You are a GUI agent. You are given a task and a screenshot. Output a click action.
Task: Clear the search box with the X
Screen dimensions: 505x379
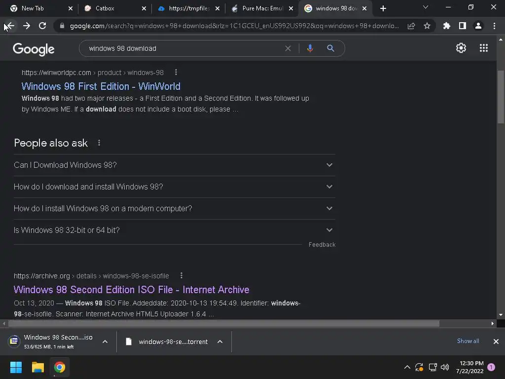pos(288,48)
